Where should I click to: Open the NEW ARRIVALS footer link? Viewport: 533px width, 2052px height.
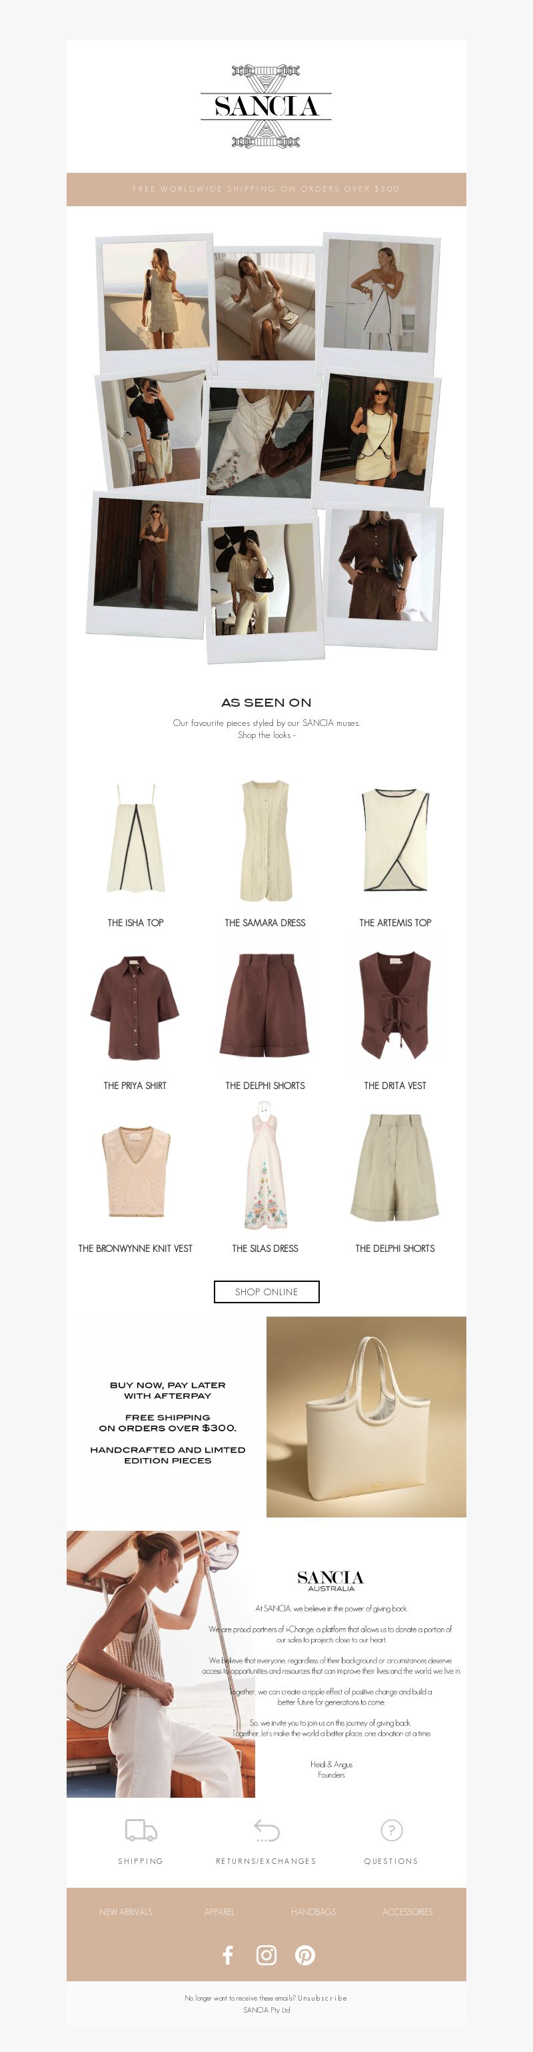126,1911
